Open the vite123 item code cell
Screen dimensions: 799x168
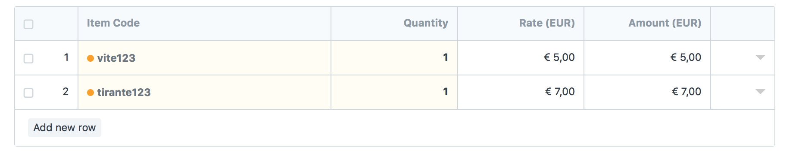(204, 58)
